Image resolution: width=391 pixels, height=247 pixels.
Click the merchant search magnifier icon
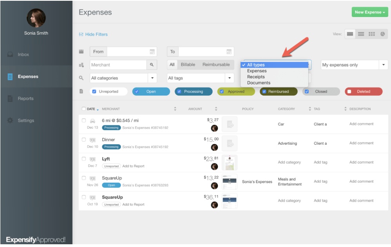tap(152, 65)
